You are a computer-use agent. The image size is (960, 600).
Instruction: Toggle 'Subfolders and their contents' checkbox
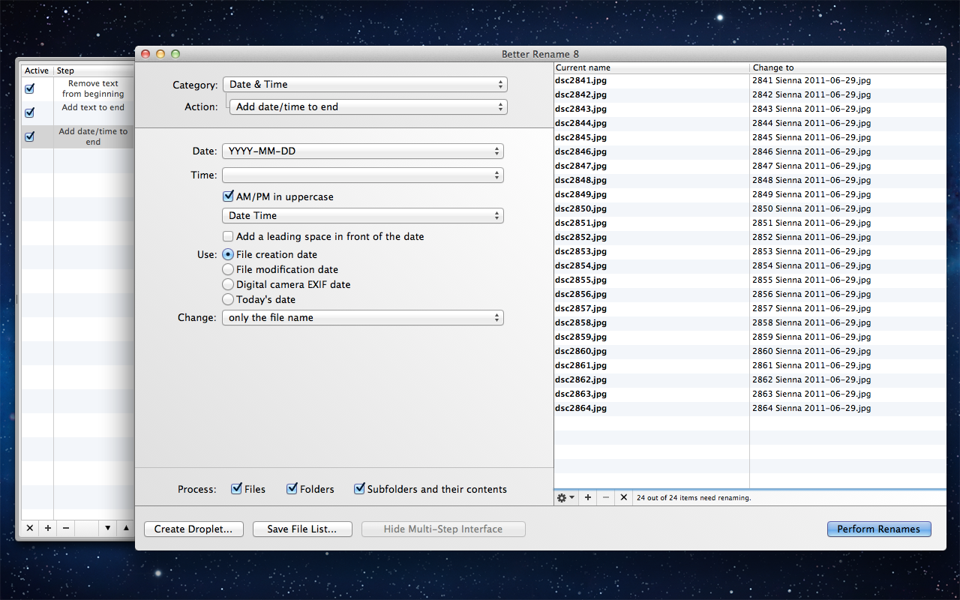pyautogui.click(x=359, y=489)
